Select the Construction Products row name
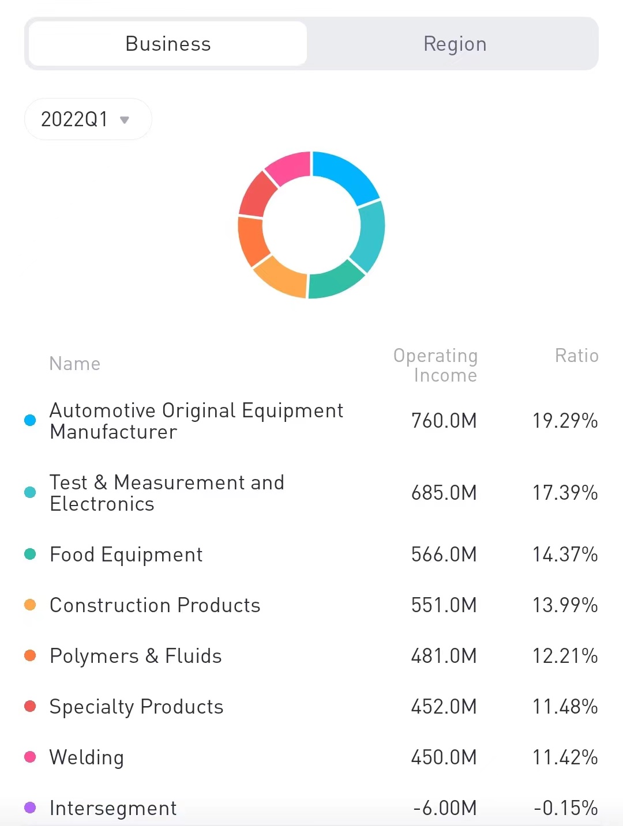The image size is (623, 826). coord(155,605)
